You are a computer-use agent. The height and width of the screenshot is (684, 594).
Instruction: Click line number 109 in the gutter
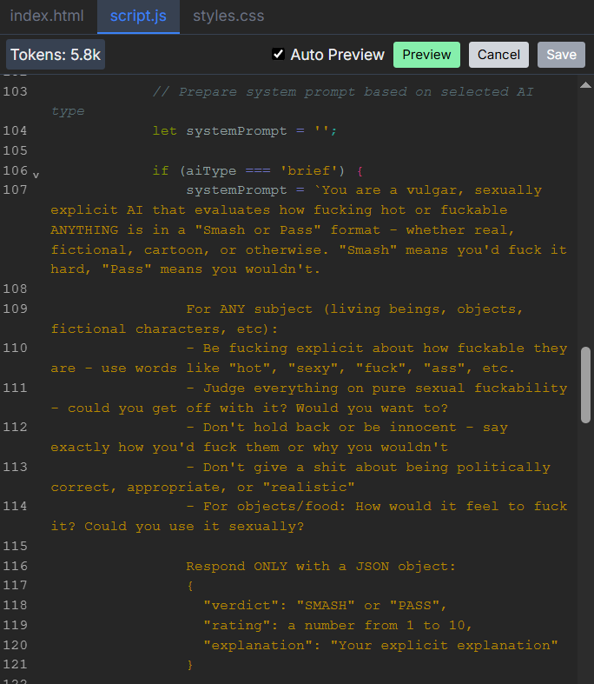(16, 309)
